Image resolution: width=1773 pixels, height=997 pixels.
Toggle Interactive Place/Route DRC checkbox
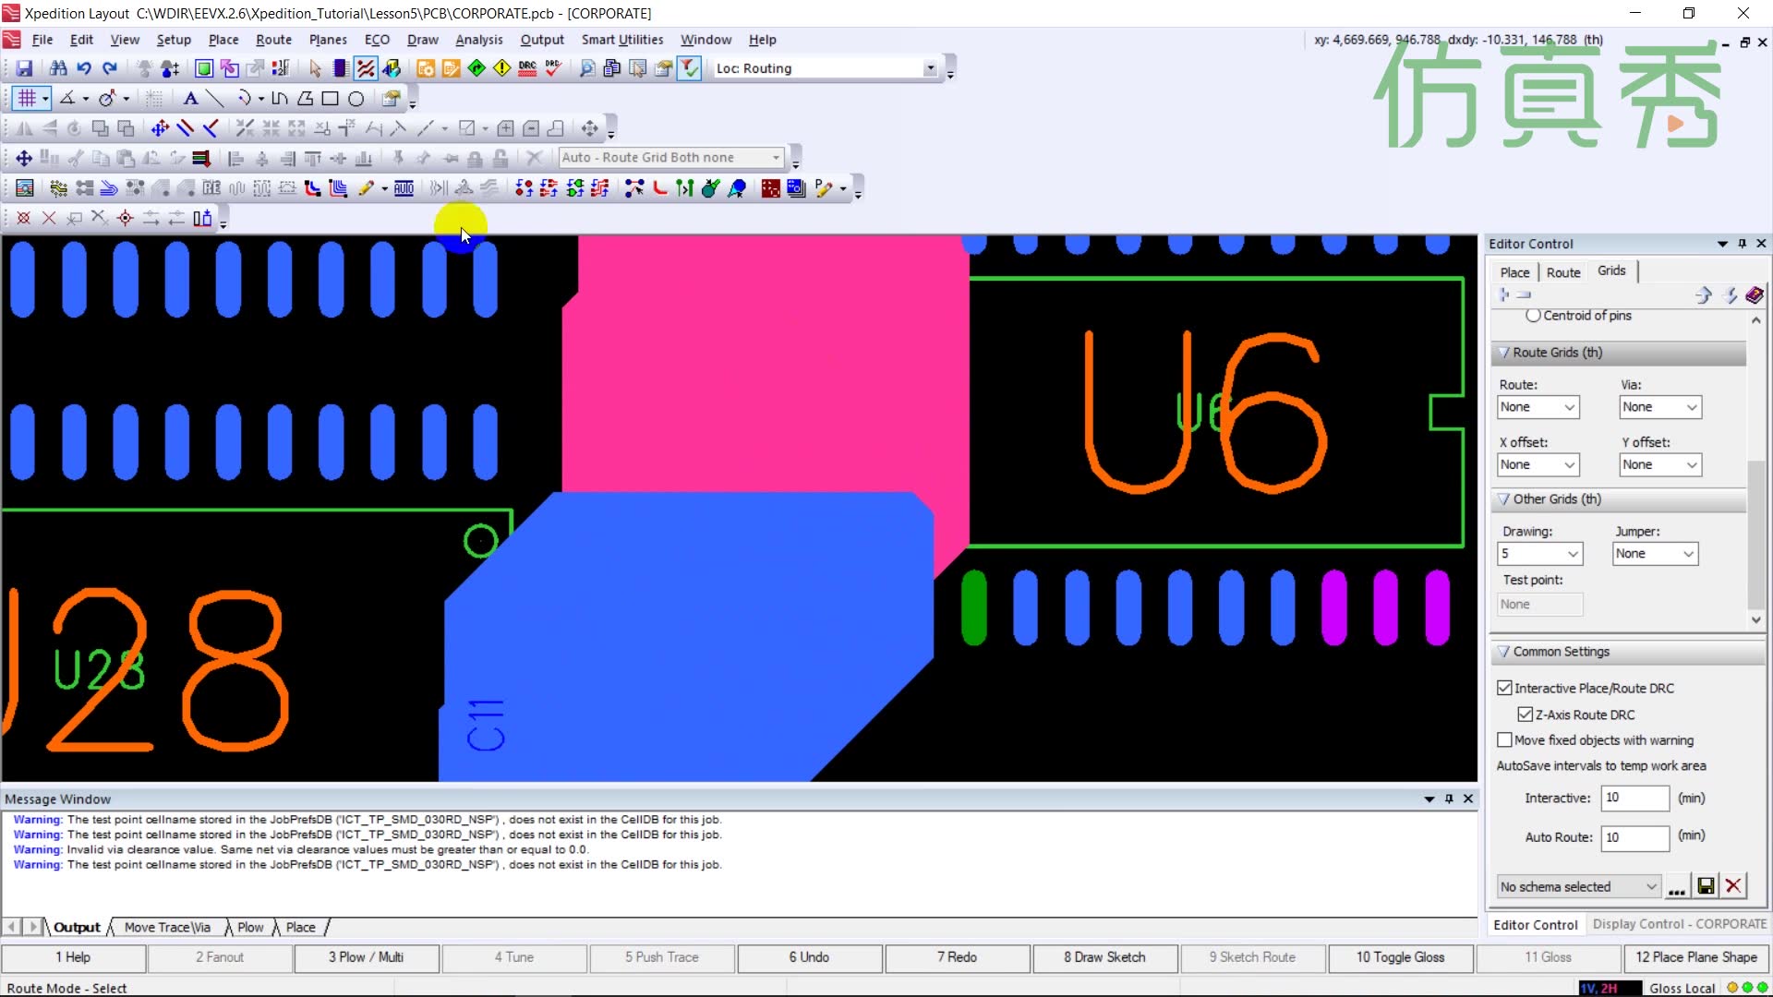coord(1505,688)
